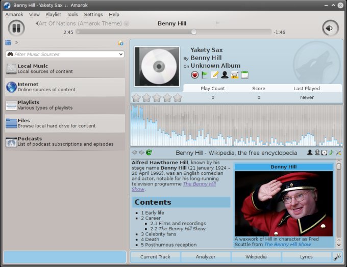Jump to 4 Death section
The height and width of the screenshot is (267, 347).
coord(150,239)
